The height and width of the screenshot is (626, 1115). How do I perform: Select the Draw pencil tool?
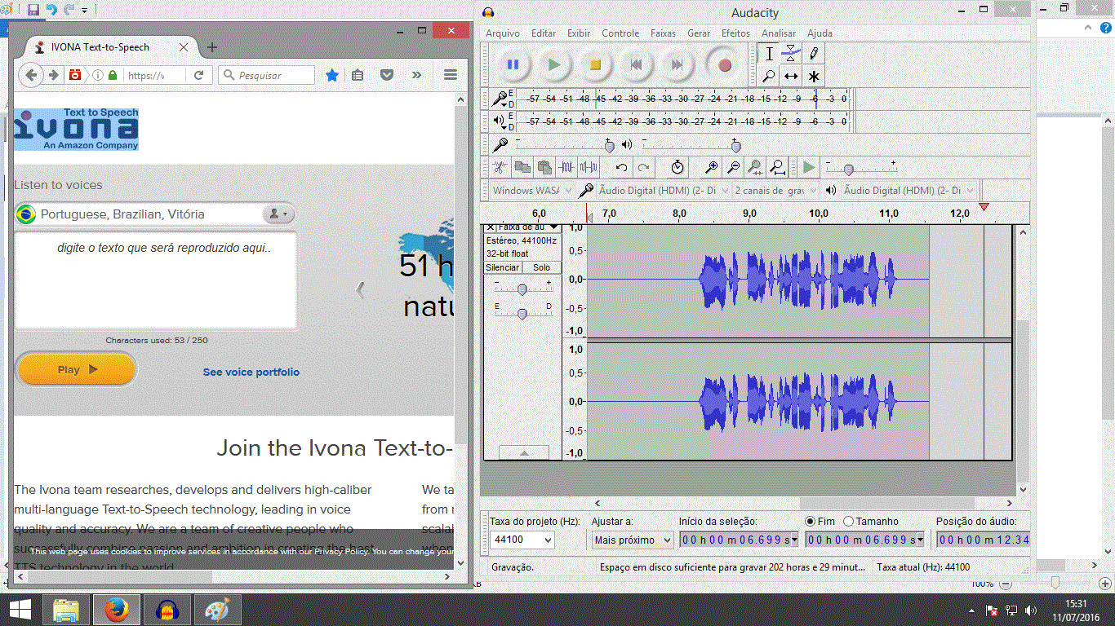(x=814, y=54)
